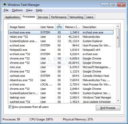The image size is (128, 124).
Task: Click the scrollbar up arrow
Action: pos(118,26)
